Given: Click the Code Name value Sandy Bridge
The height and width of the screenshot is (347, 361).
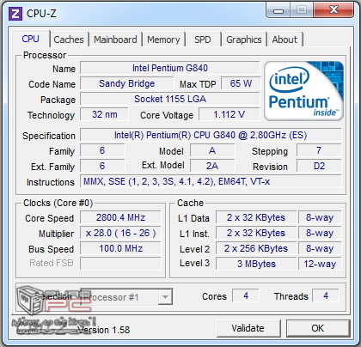Looking at the screenshot, I should [126, 83].
